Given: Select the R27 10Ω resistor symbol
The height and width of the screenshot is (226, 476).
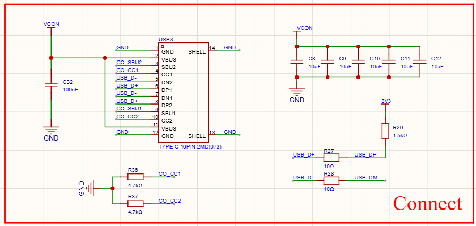Looking at the screenshot, I should (x=331, y=158).
